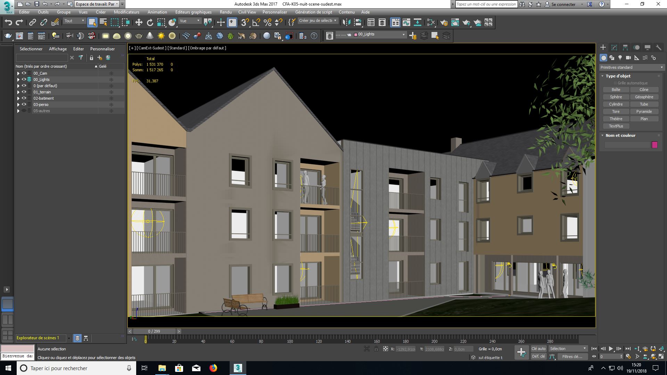Expand the 05-autres layer group

pos(17,110)
